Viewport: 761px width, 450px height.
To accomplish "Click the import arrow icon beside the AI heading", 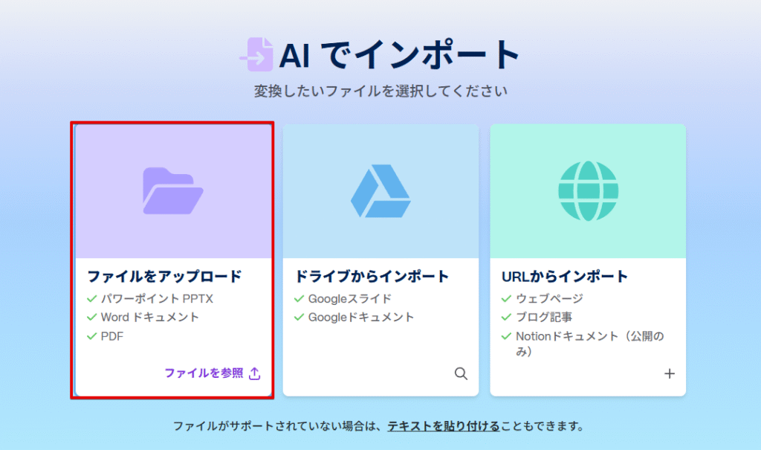I will click(x=256, y=54).
